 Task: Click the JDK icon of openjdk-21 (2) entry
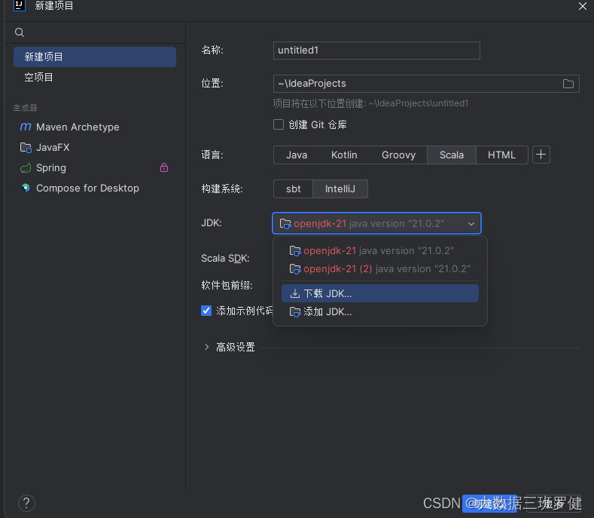point(294,269)
